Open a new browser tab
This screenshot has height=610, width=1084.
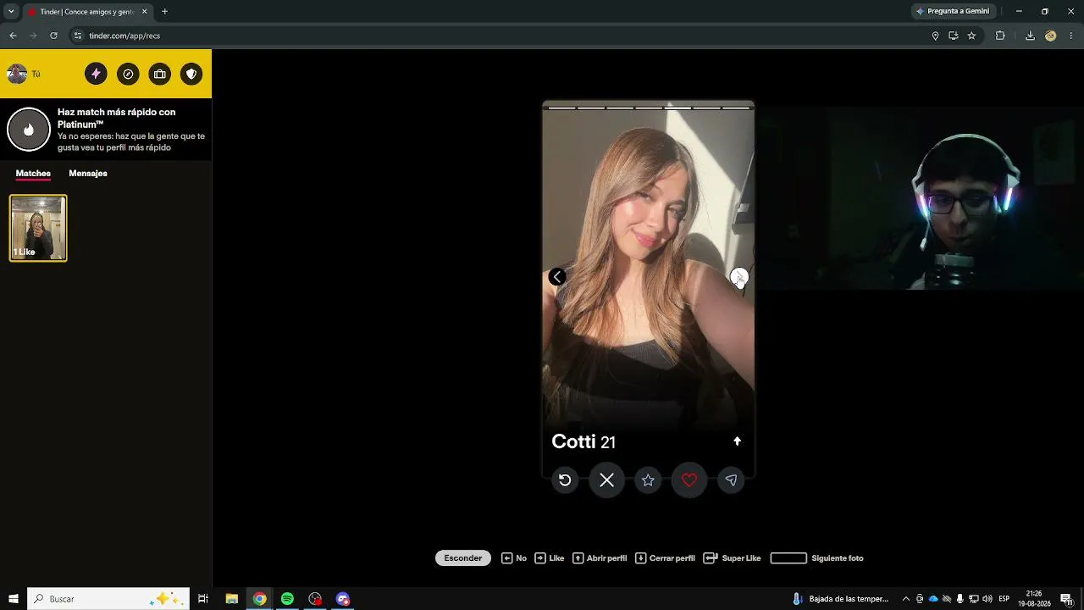coord(164,11)
